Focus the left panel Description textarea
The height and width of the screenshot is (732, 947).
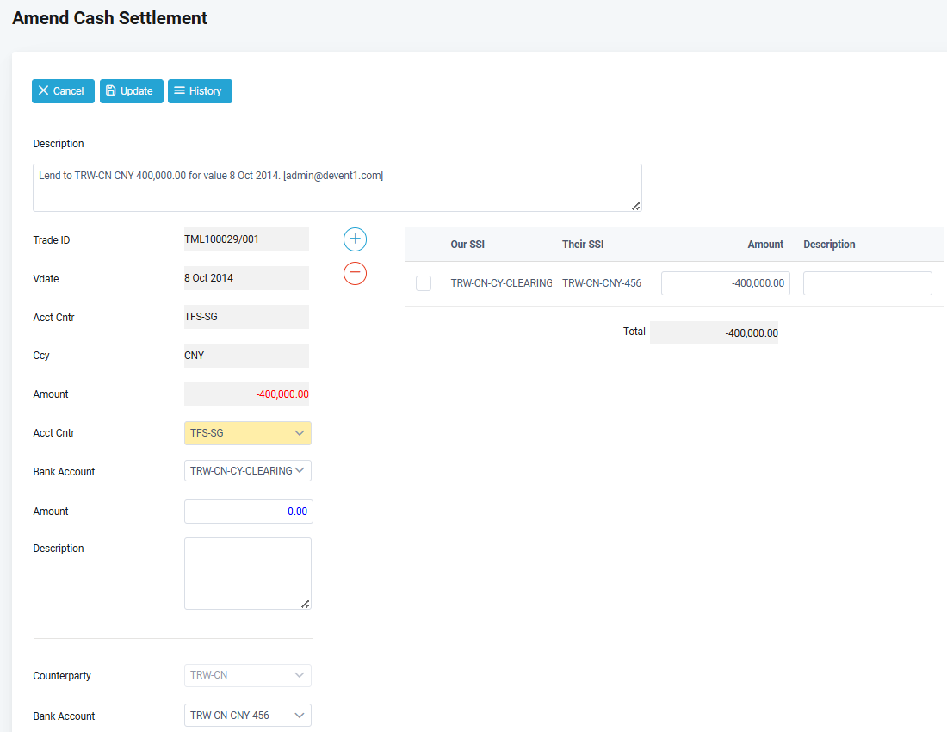(x=248, y=573)
